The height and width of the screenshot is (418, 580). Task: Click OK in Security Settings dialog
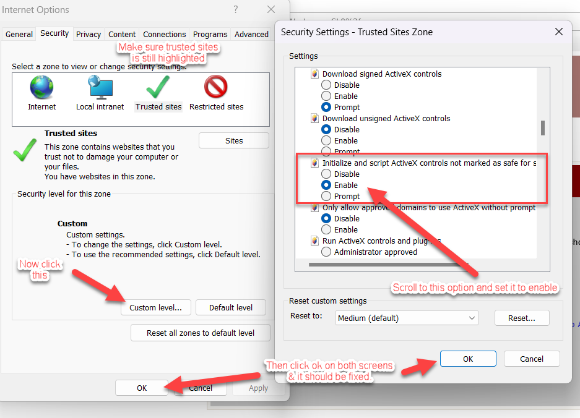[x=468, y=359]
